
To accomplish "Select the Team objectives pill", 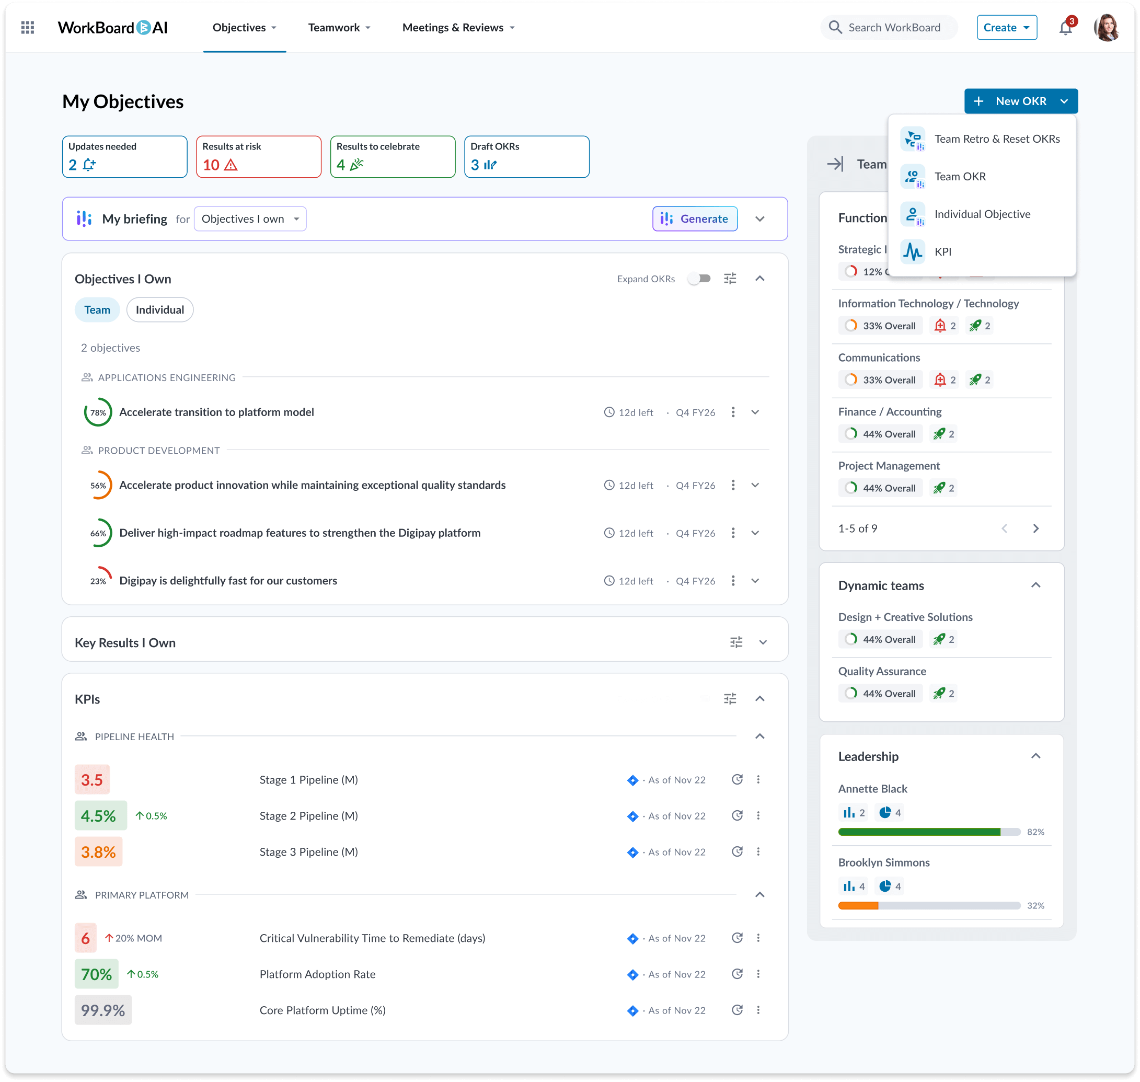I will click(97, 310).
